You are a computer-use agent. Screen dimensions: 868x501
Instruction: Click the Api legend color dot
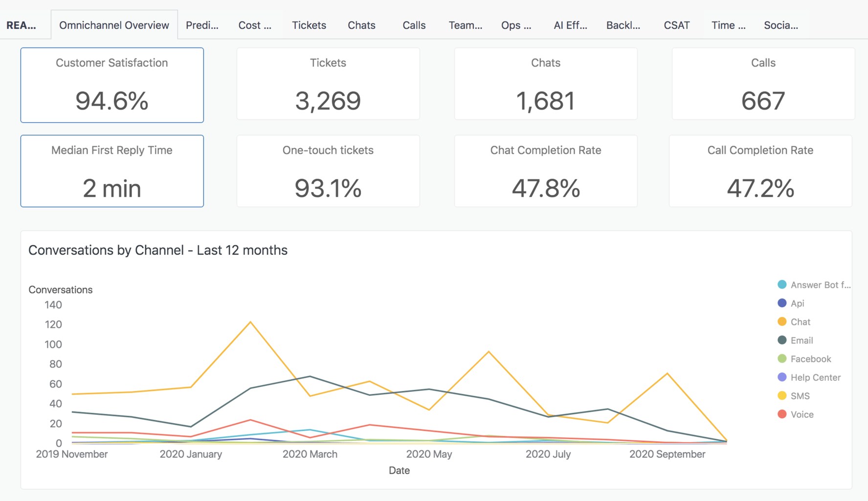tap(782, 303)
